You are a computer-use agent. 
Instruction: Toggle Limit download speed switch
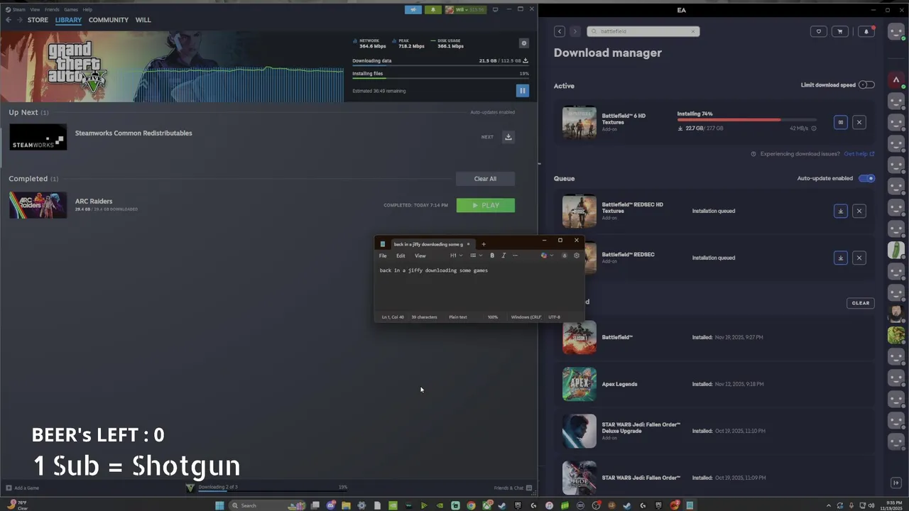coord(866,85)
